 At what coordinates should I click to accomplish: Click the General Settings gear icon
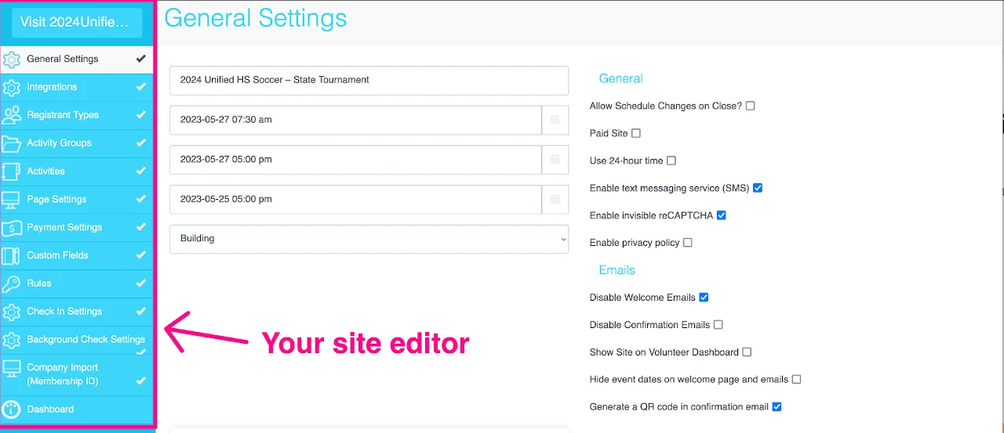12,60
